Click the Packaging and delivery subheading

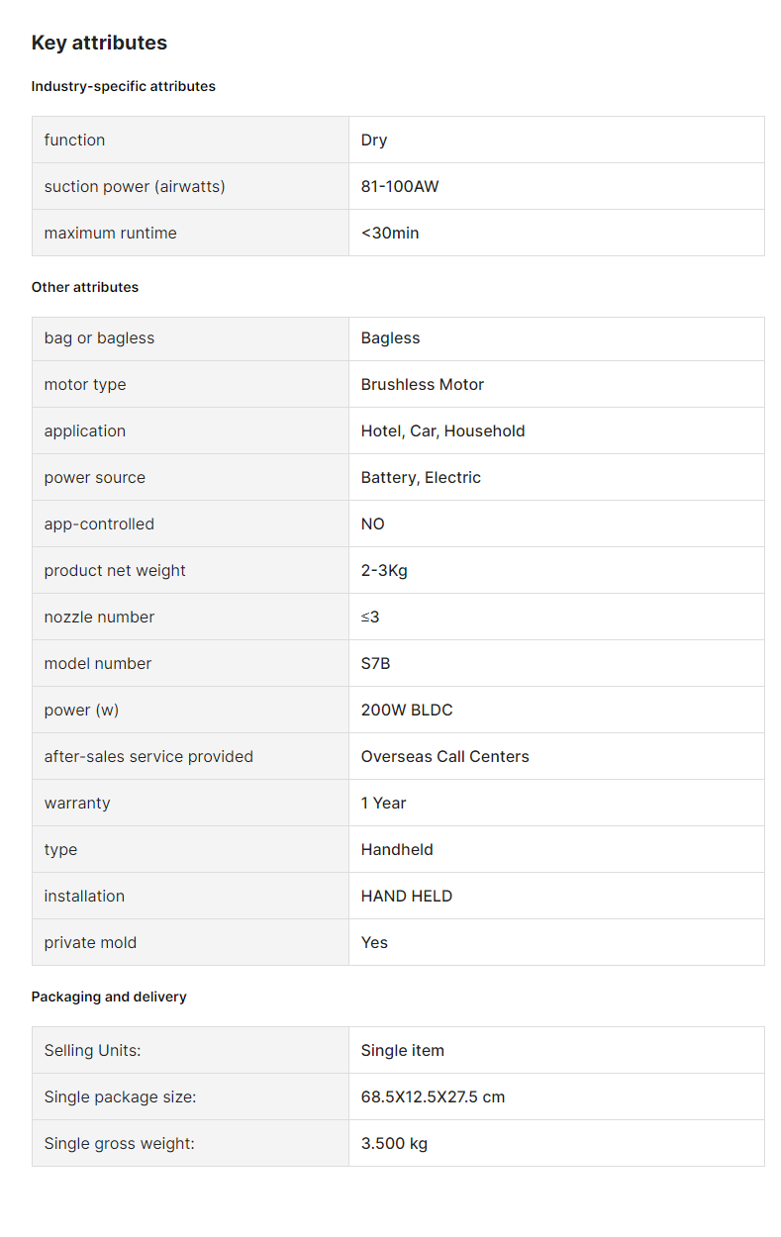pyautogui.click(x=109, y=997)
